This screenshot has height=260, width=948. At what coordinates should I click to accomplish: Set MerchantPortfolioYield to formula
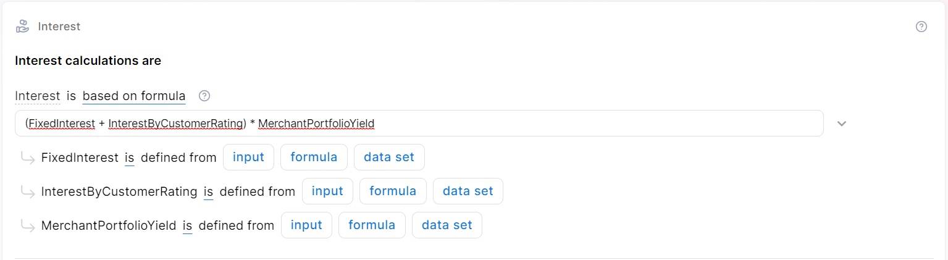pyautogui.click(x=372, y=225)
